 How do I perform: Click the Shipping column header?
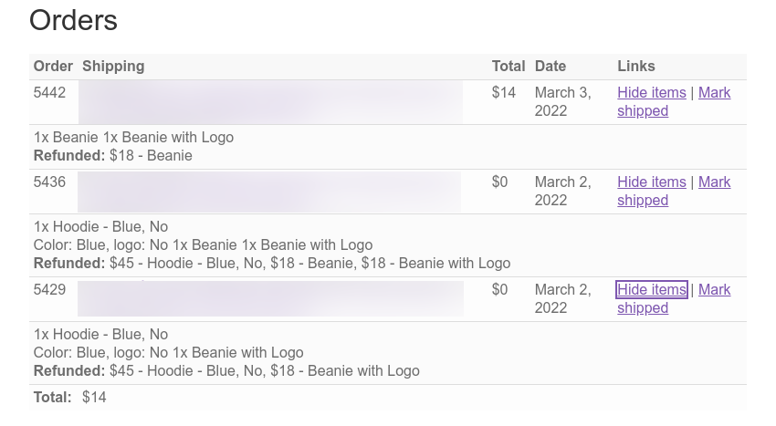113,67
